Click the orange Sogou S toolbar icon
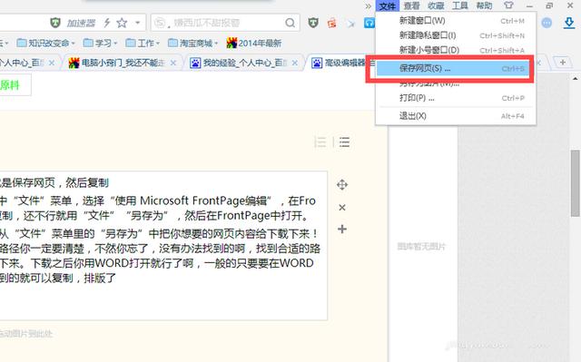The height and width of the screenshot is (362, 581). pos(331,23)
